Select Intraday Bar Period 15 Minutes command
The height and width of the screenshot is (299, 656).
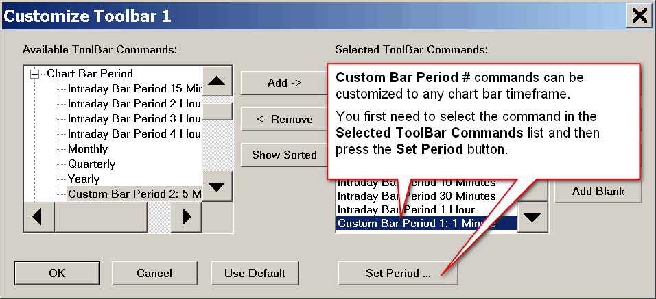pos(134,88)
